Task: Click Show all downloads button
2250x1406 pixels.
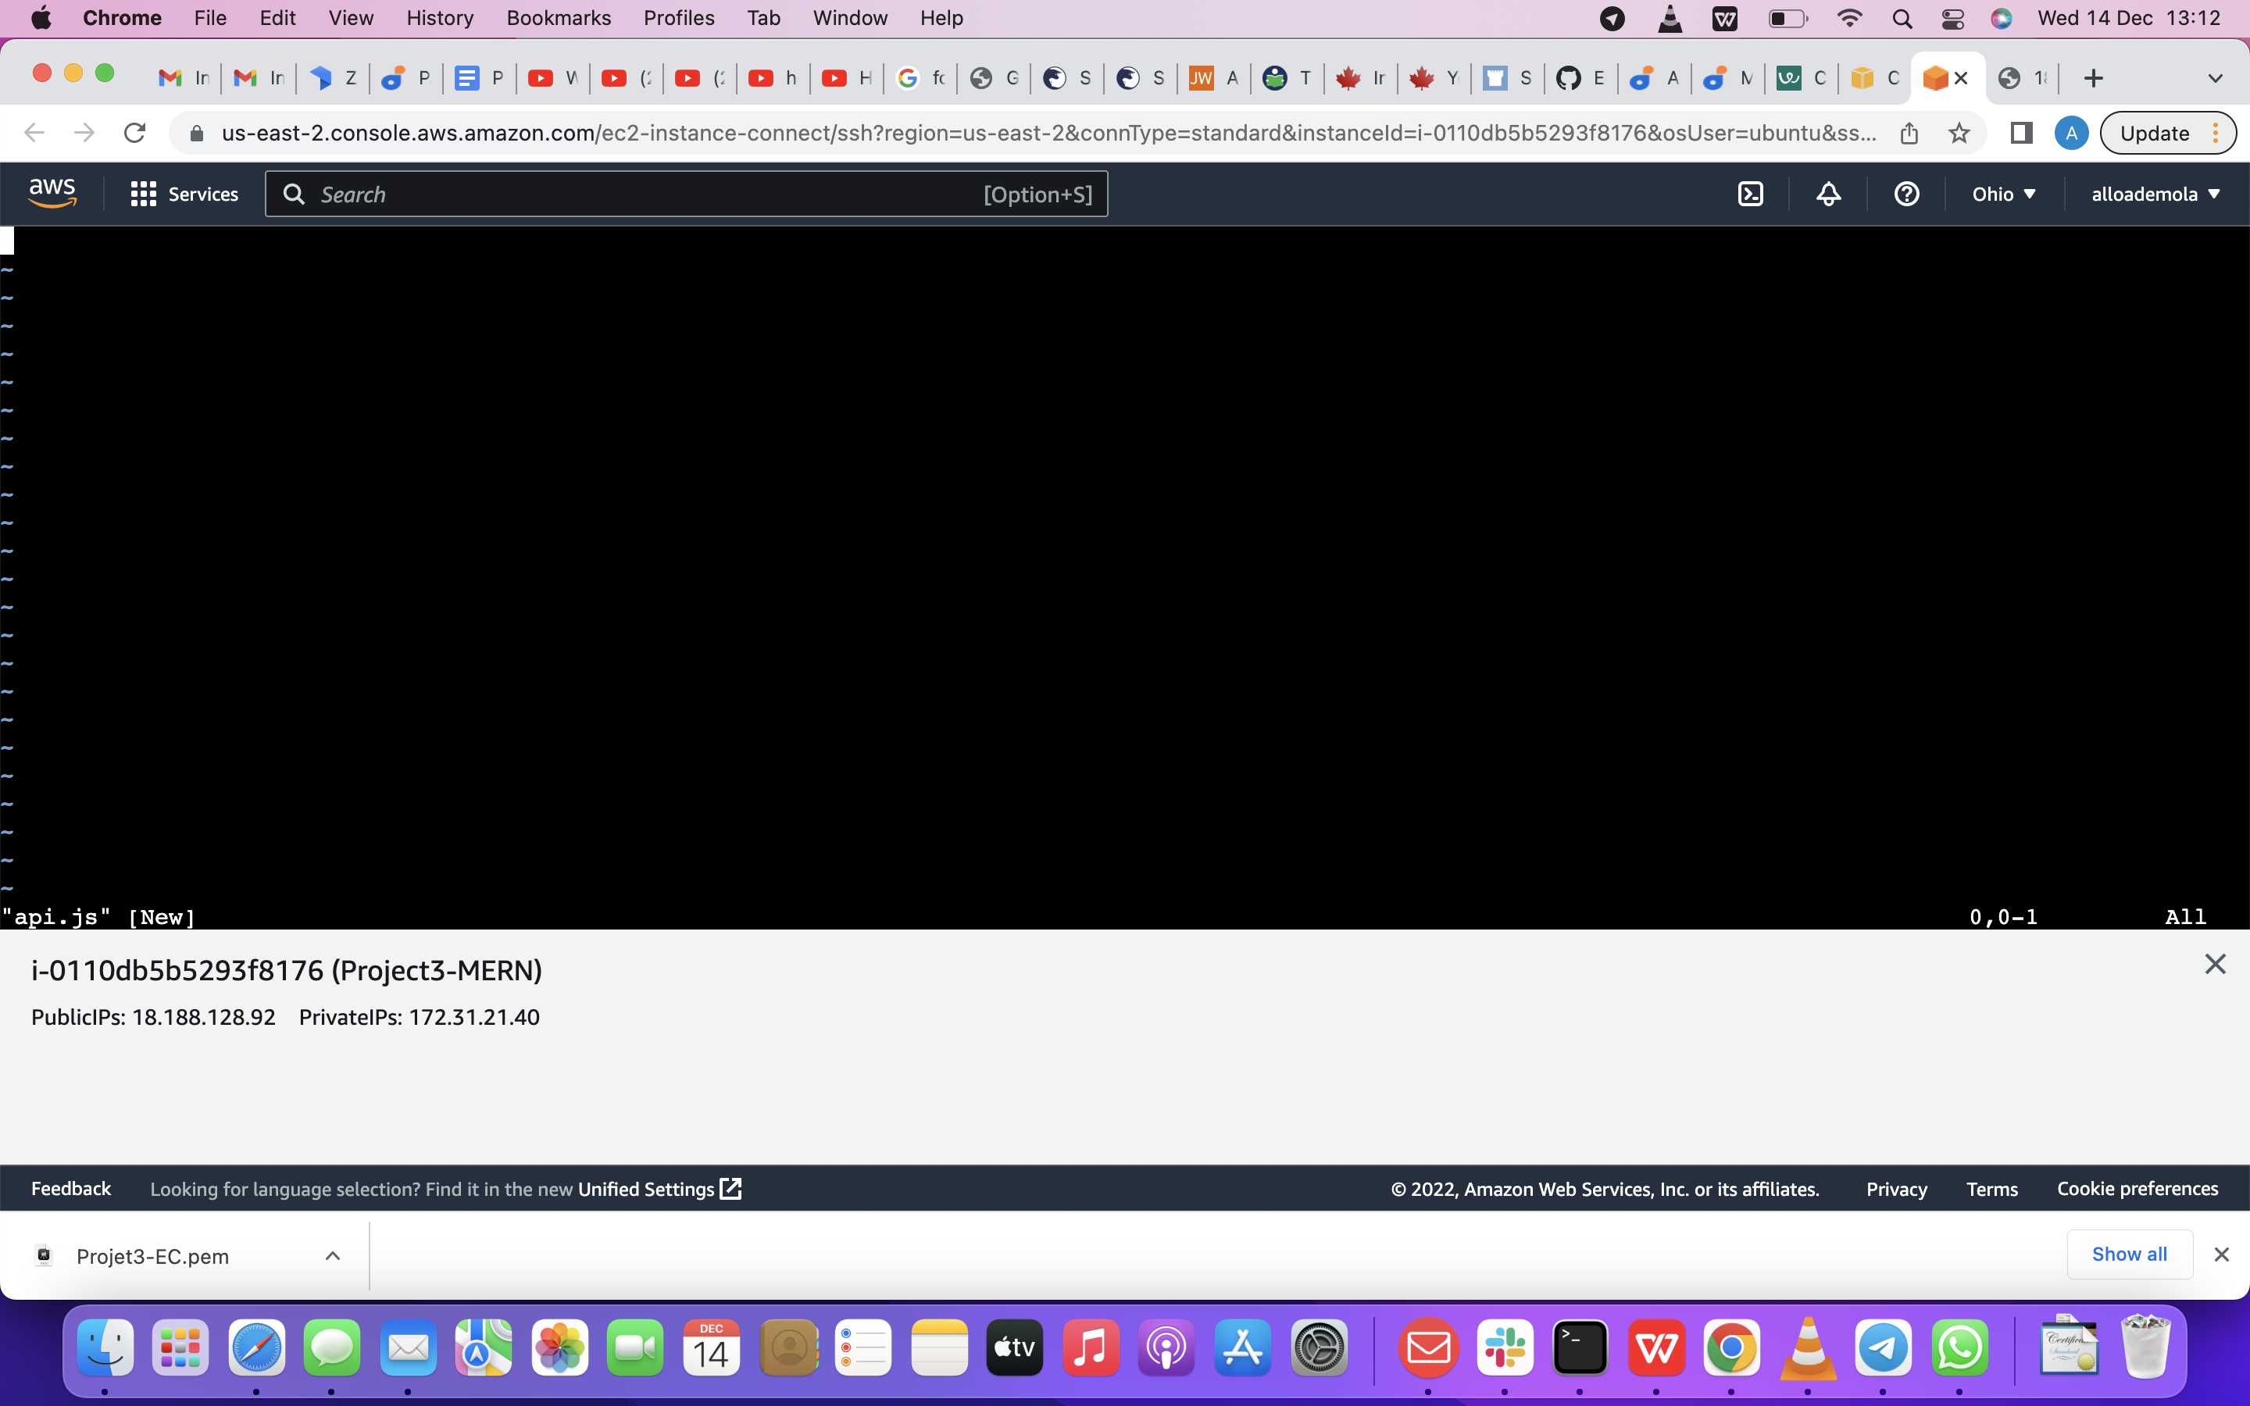Action: (x=2128, y=1254)
